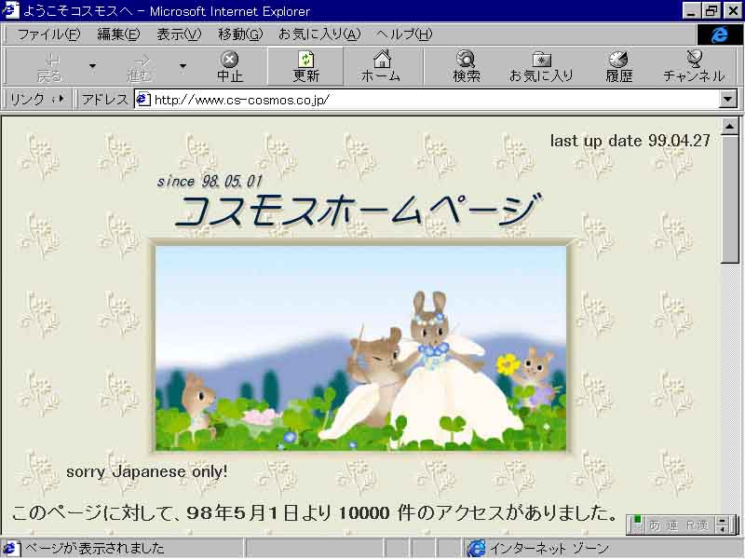Viewport: 745px width, 559px height.
Task: Toggle the IME 連 conversion mode
Action: coord(672,525)
